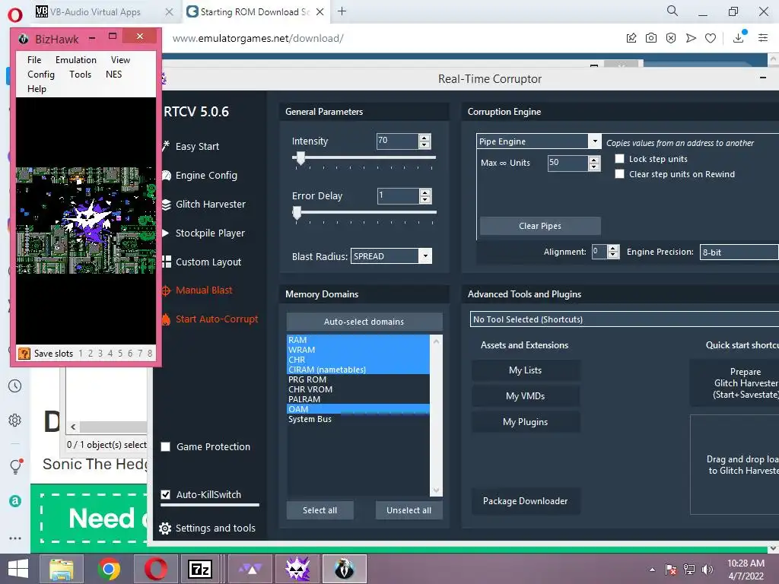Open BizHawk Config menu

coord(41,74)
